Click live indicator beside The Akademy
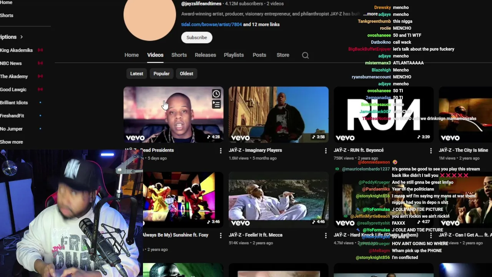The image size is (492, 277). pos(40,76)
